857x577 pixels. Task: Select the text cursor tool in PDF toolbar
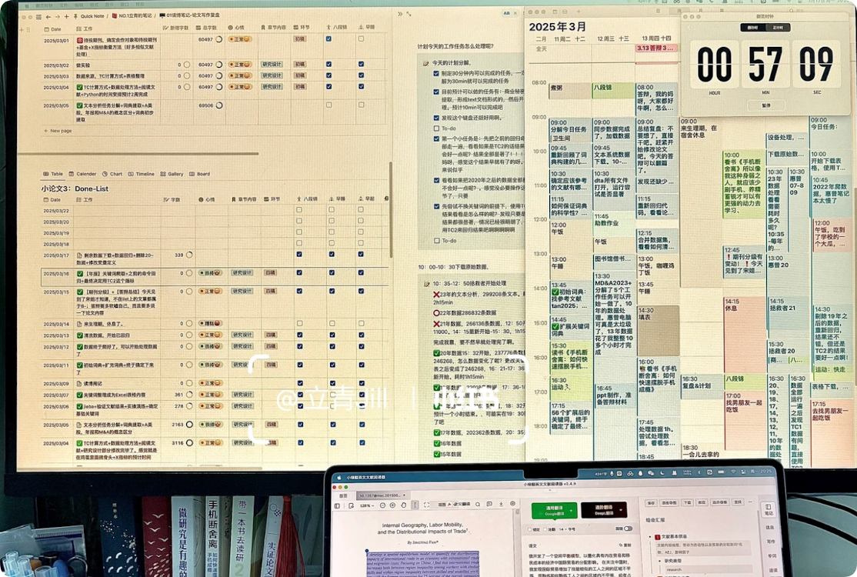[415, 505]
